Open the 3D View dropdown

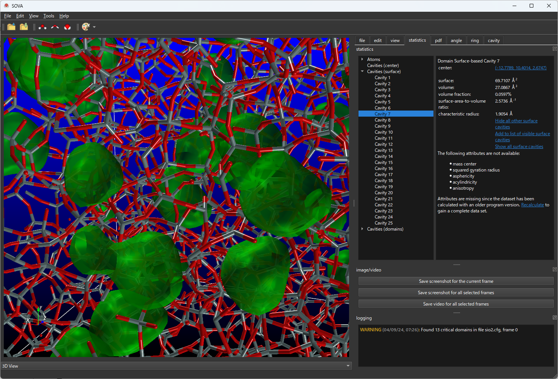pos(176,366)
